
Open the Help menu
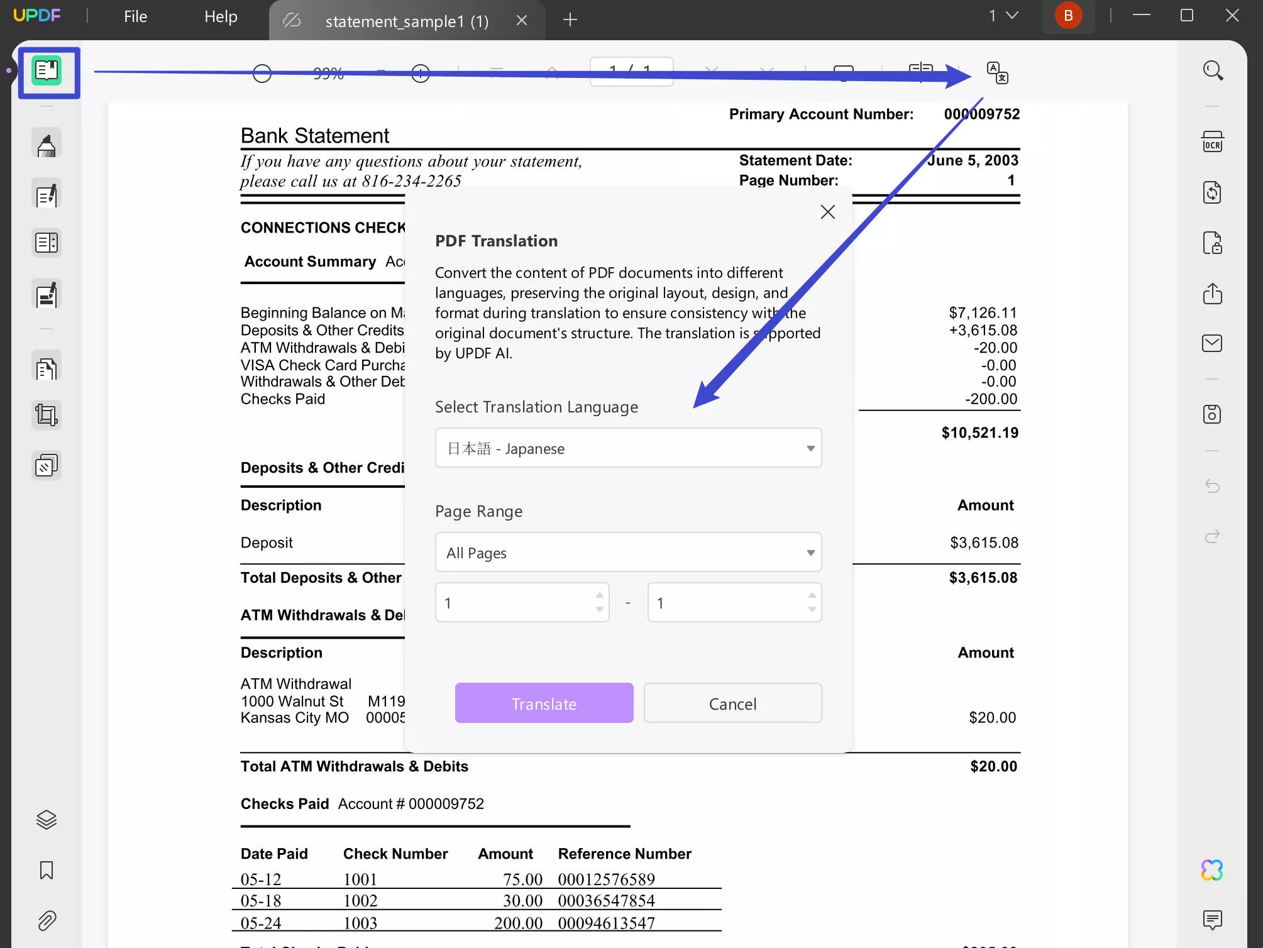point(221,17)
